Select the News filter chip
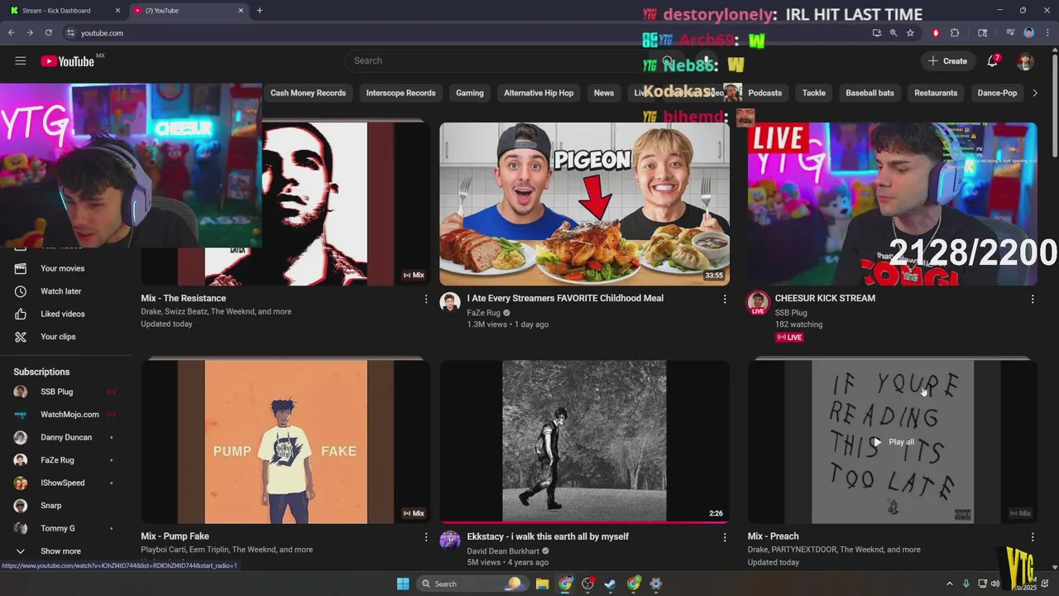The width and height of the screenshot is (1059, 596). (x=604, y=93)
